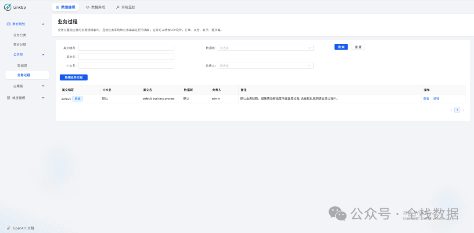Expand the 应用层 submenu
Viewport: 474px width, 233px height.
[x=43, y=86]
